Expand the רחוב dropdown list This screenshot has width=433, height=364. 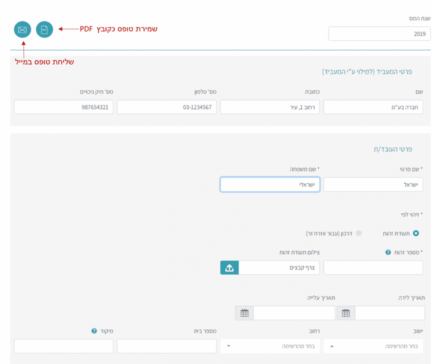click(270, 346)
